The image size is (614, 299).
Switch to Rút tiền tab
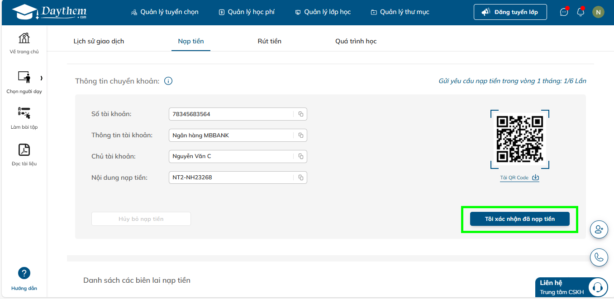pos(270,41)
